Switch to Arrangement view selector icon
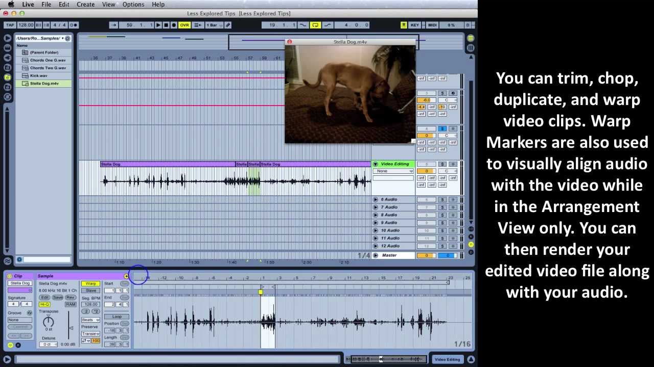This screenshot has height=367, width=654. (x=471, y=38)
